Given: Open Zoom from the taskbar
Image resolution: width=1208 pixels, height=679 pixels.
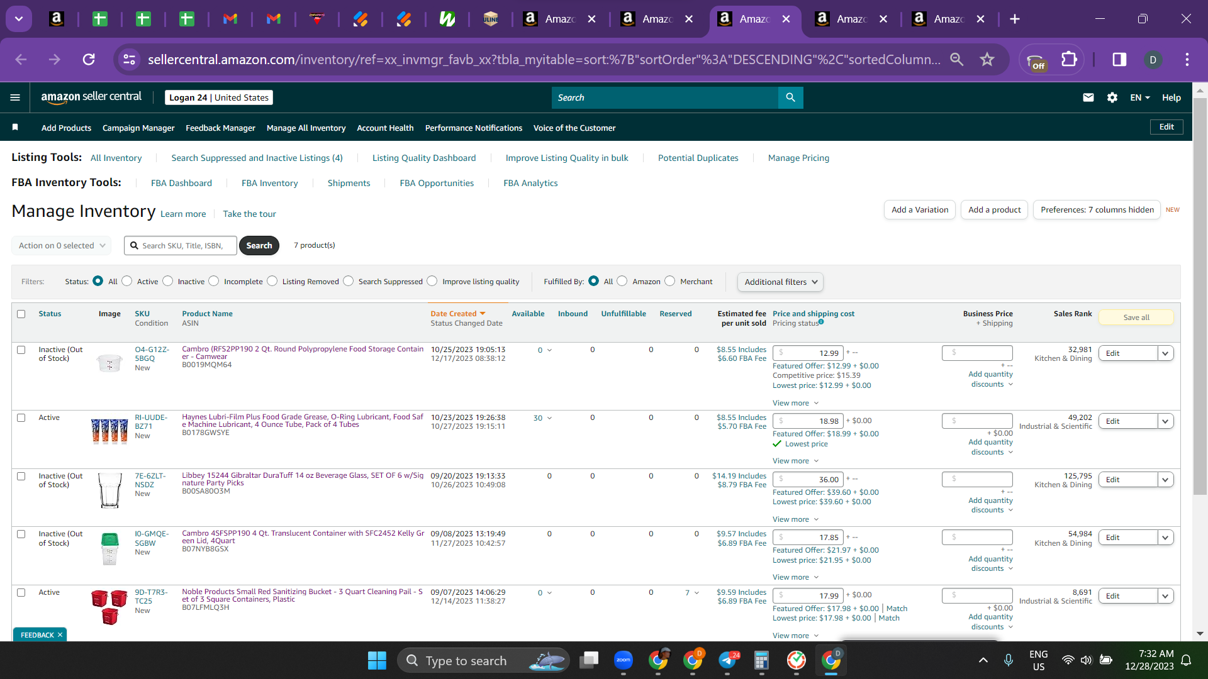Looking at the screenshot, I should [x=624, y=660].
